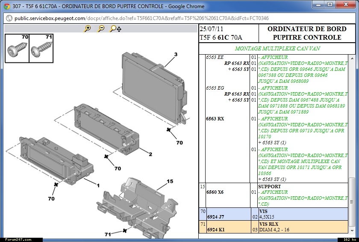Viewport: 359px width, 242px height.
Task: Click VIS RLX DIAM 4,2 - 16 description
Action: pyautogui.click(x=274, y=227)
